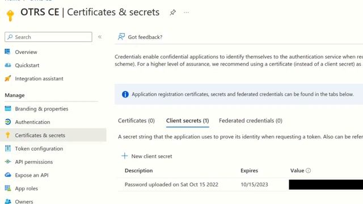
Task: Select Certificates & secrets in sidebar
Action: click(40, 135)
